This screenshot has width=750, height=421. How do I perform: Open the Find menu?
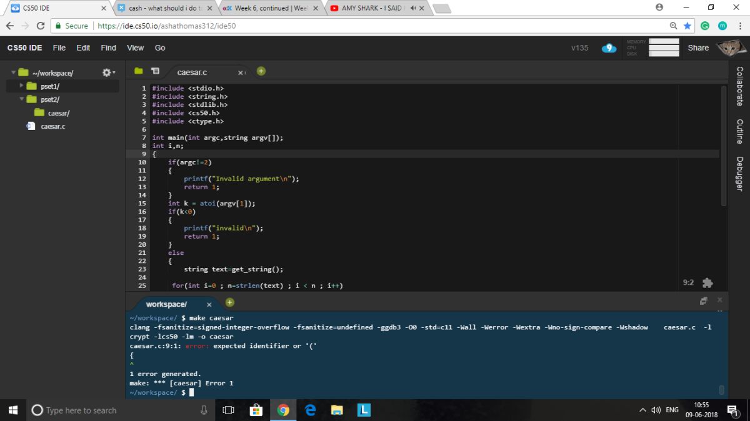point(109,47)
